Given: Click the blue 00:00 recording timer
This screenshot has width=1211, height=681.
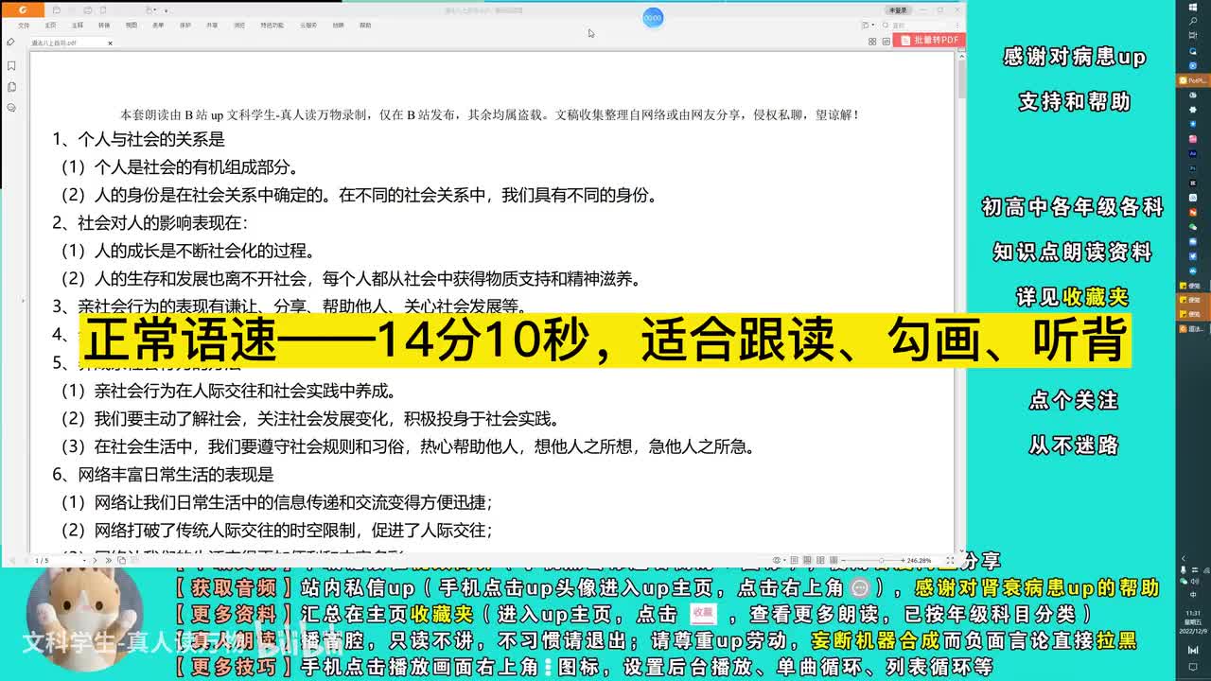Looking at the screenshot, I should pyautogui.click(x=653, y=17).
